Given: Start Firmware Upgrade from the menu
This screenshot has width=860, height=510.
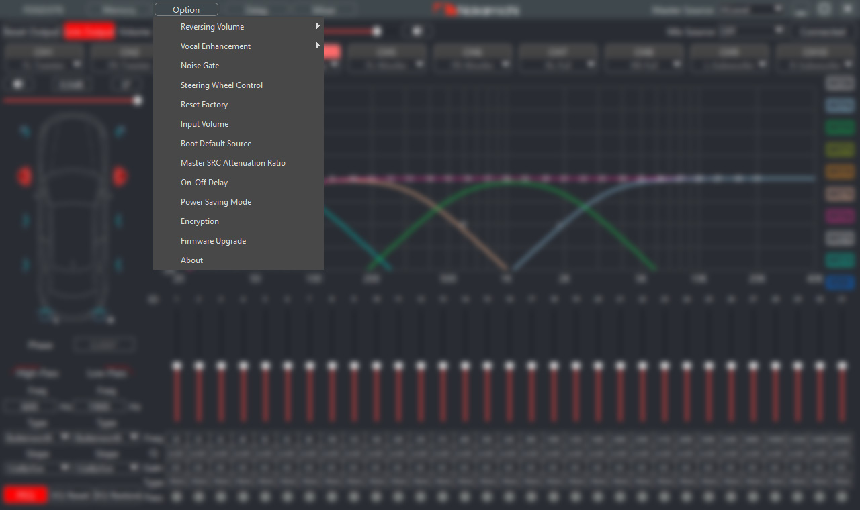Looking at the screenshot, I should tap(213, 241).
